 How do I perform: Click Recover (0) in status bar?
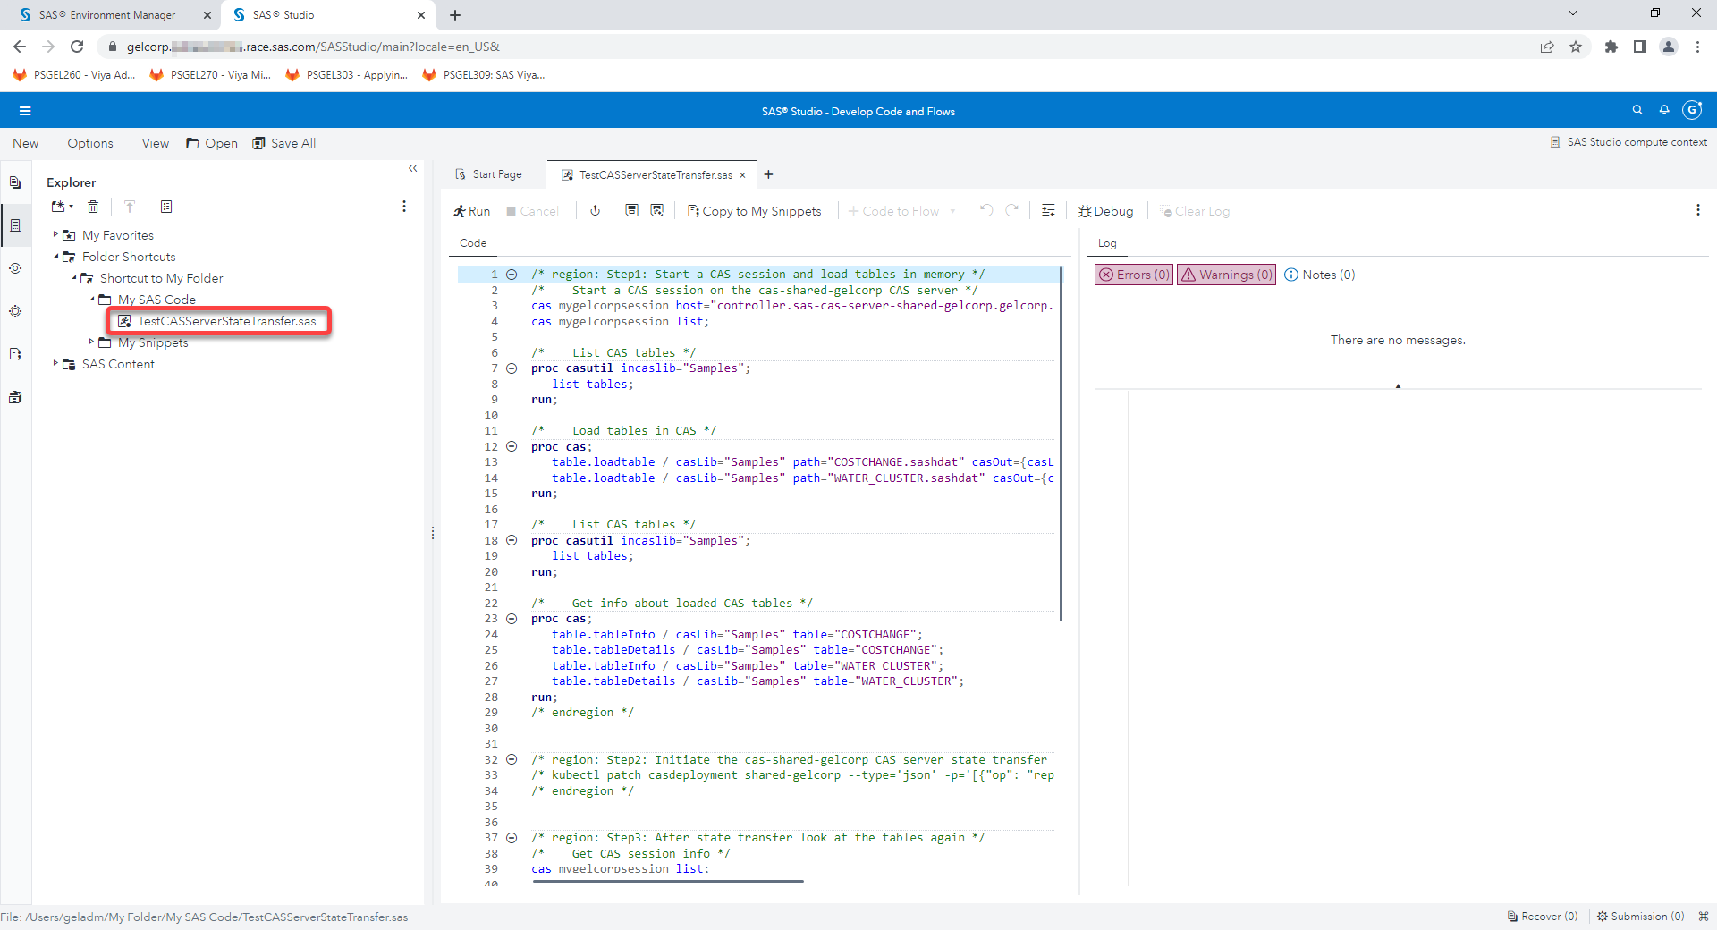click(x=1543, y=917)
